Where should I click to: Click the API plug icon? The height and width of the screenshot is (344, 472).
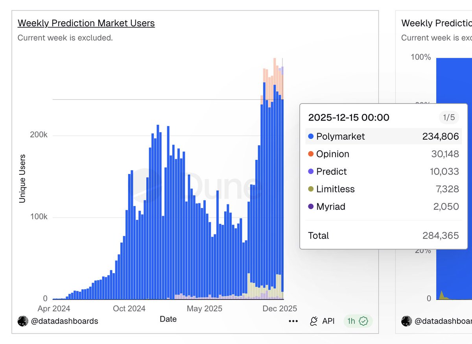[x=314, y=321]
